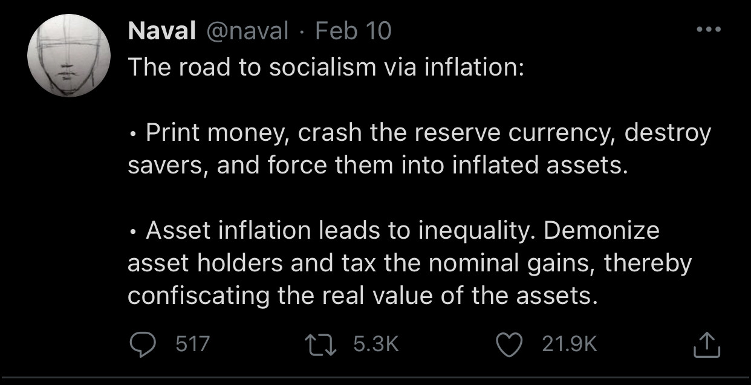Click the word 'Demonize' in the tweet

tap(602, 230)
